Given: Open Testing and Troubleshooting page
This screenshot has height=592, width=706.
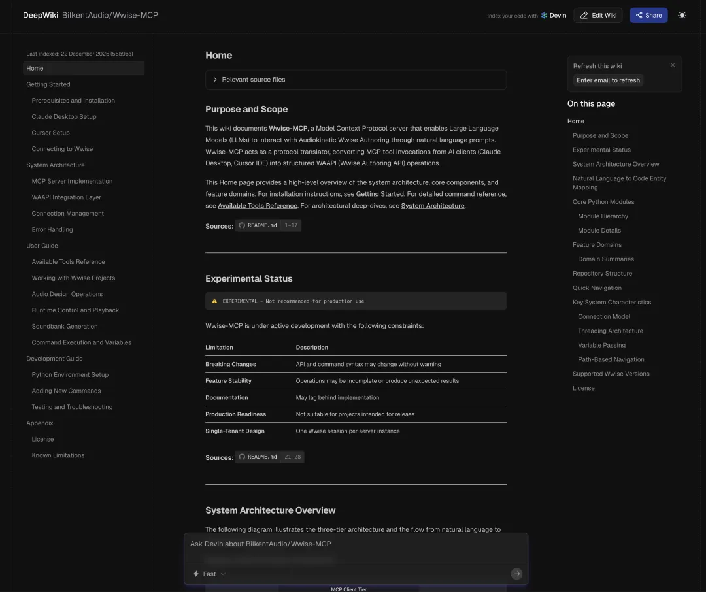Looking at the screenshot, I should 72,407.
